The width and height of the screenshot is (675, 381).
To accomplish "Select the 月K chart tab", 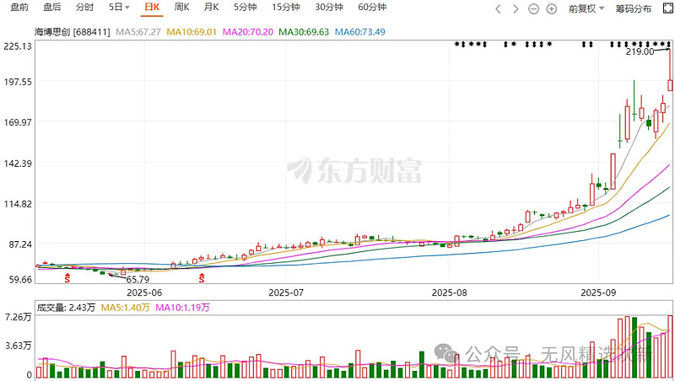I will (x=211, y=8).
